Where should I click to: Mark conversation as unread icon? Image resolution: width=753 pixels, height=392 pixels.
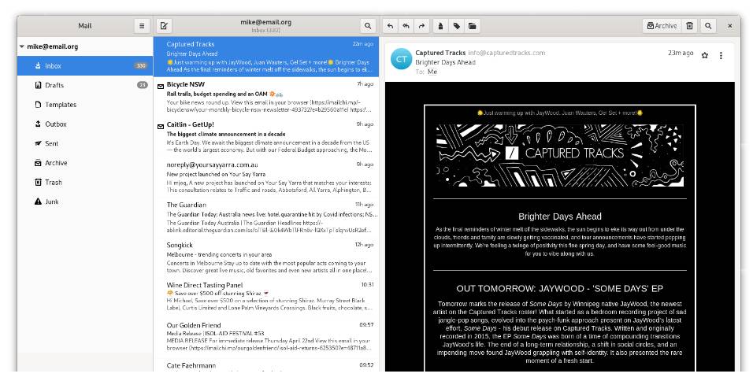pyautogui.click(x=440, y=26)
